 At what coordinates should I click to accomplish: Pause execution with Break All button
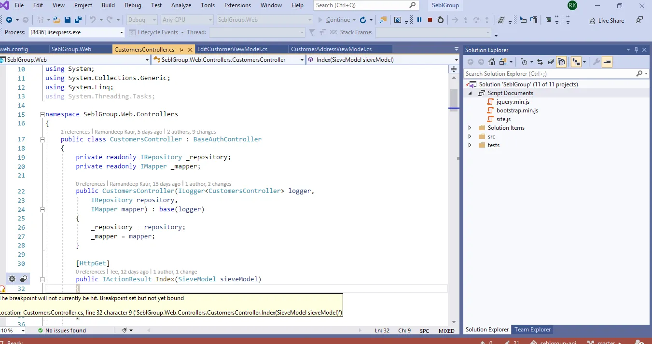419,20
